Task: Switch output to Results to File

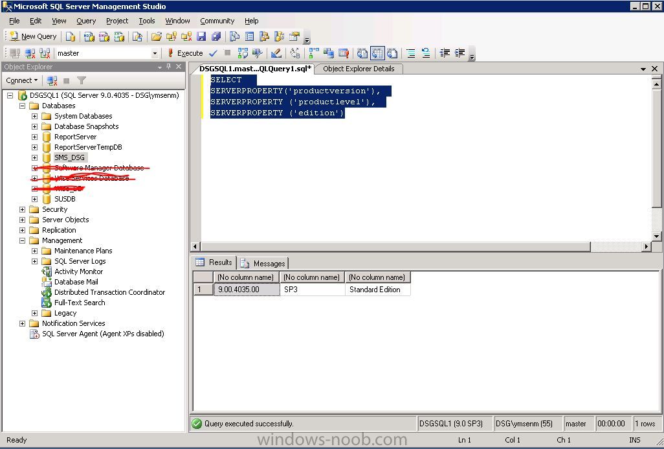Action: (392, 53)
